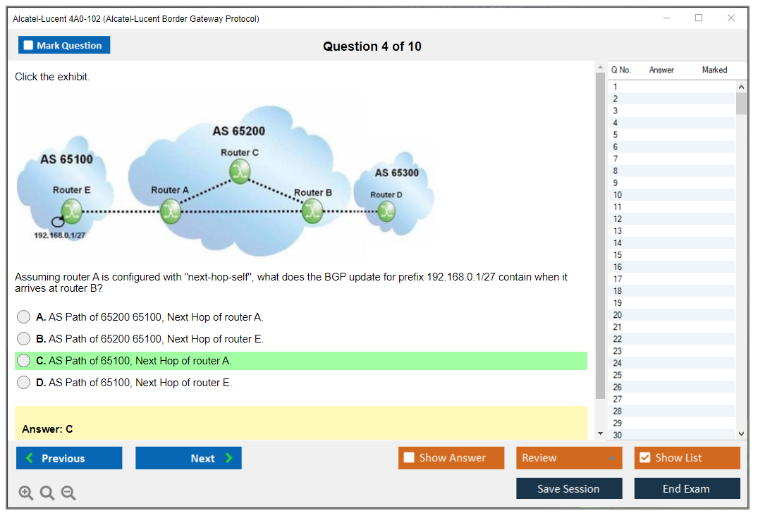Enable the Show Answer checkbox
Screen dimensions: 758x518
pos(409,458)
